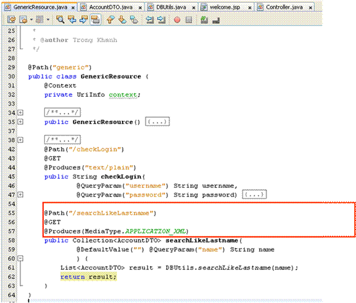
Task: Switch to the GenericResource.java tab
Action: pyautogui.click(x=40, y=7)
